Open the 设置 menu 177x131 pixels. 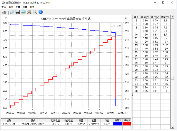coord(25,7)
